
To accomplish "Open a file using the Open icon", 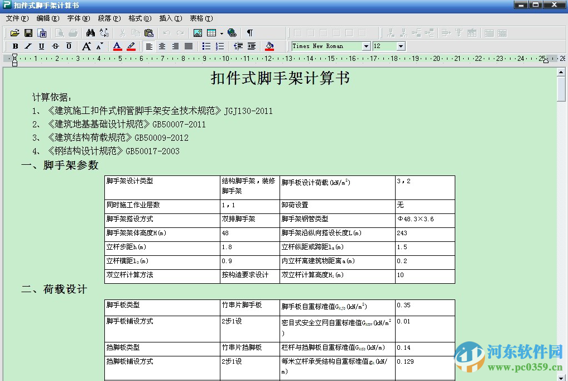I will click(15, 32).
